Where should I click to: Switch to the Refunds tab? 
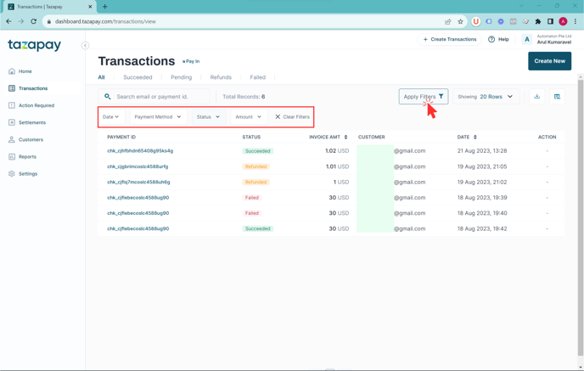tap(221, 77)
